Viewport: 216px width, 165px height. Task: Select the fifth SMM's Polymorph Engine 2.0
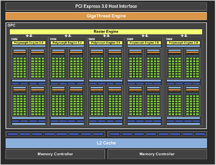click(184, 43)
